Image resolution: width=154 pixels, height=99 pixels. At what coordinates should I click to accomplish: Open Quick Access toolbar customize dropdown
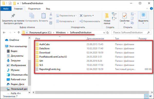pyautogui.click(x=18, y=4)
